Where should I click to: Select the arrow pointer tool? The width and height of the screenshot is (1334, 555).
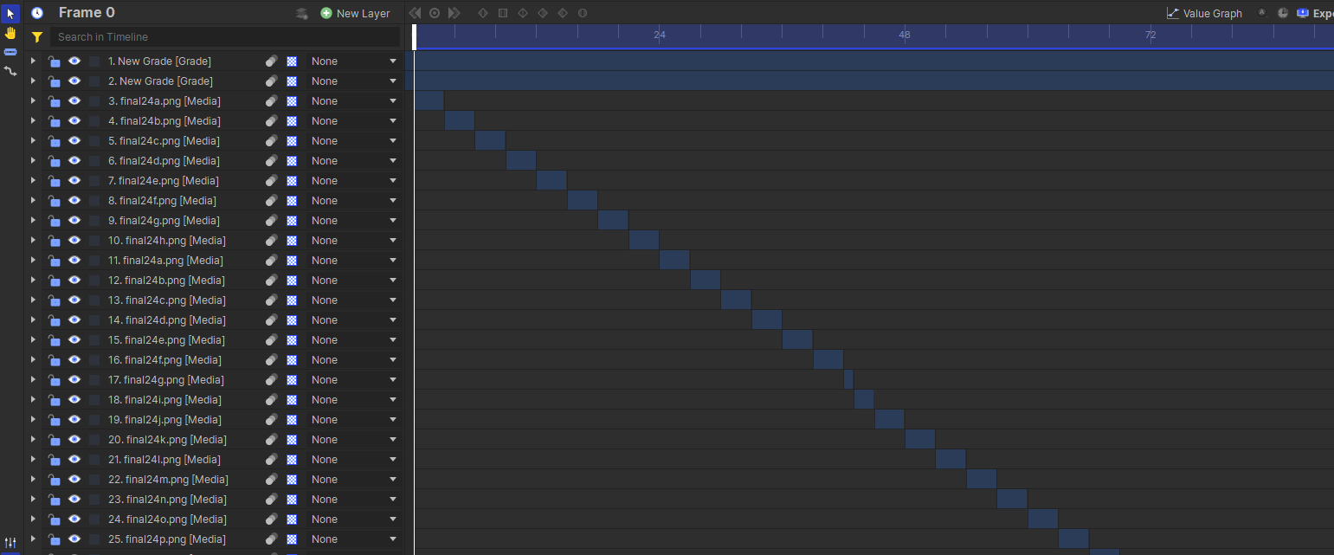pyautogui.click(x=10, y=14)
